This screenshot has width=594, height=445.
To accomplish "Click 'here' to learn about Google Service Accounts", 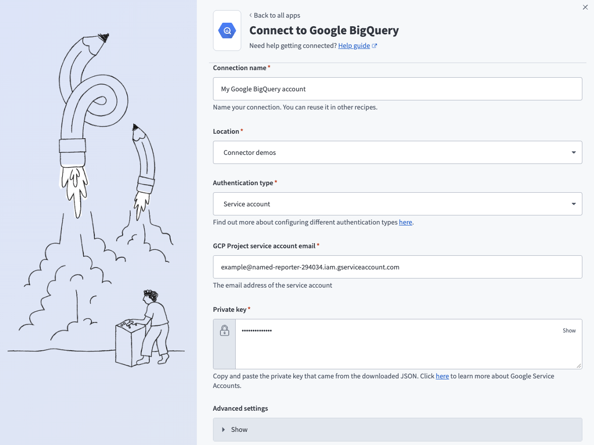I will 442,376.
